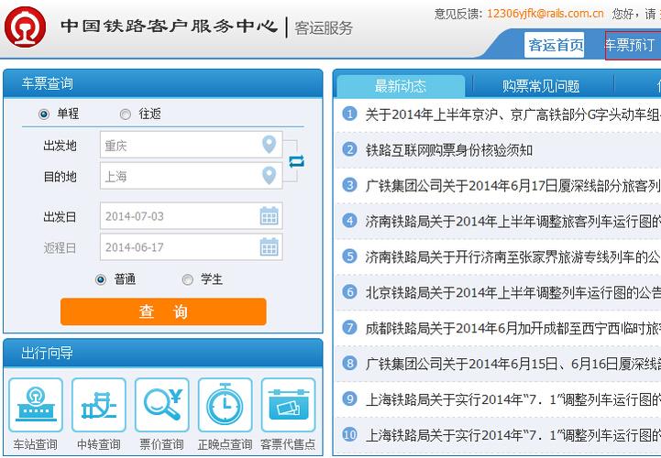Swap departure and destination stations
Screen dimensions: 661x458
coord(296,161)
